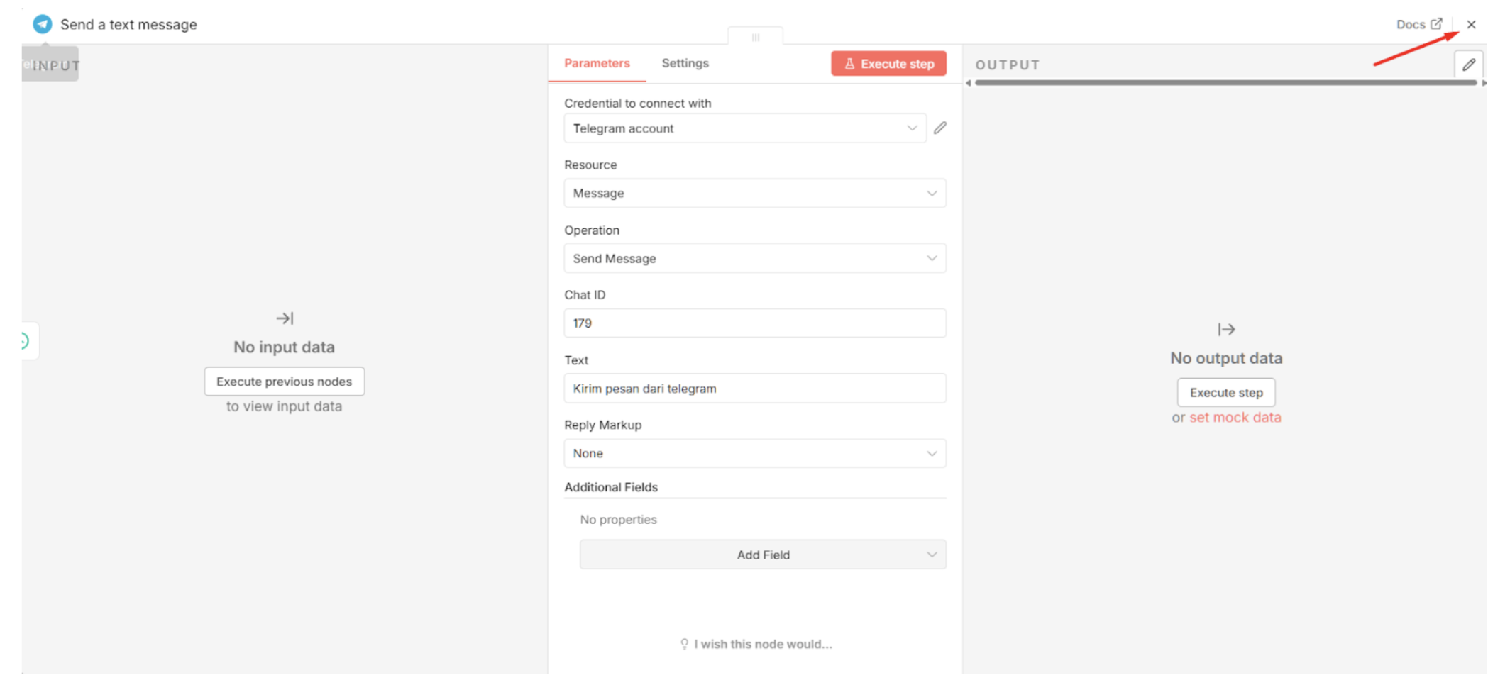Click the panel drag handle at top center

(756, 37)
